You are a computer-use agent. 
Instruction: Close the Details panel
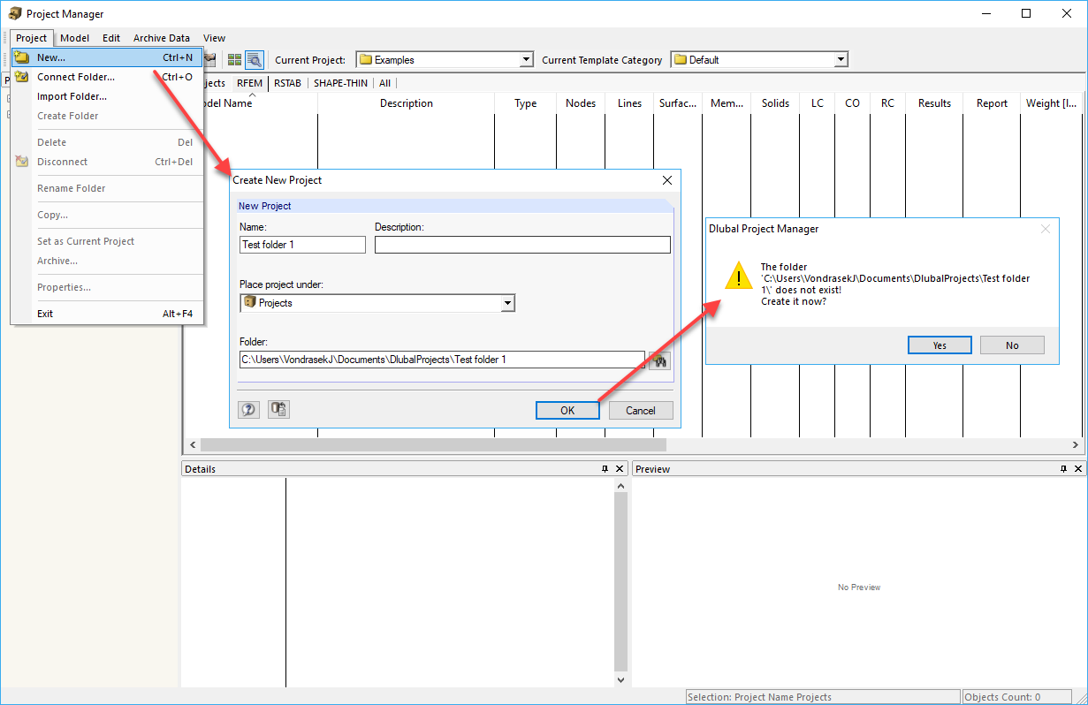(x=619, y=469)
